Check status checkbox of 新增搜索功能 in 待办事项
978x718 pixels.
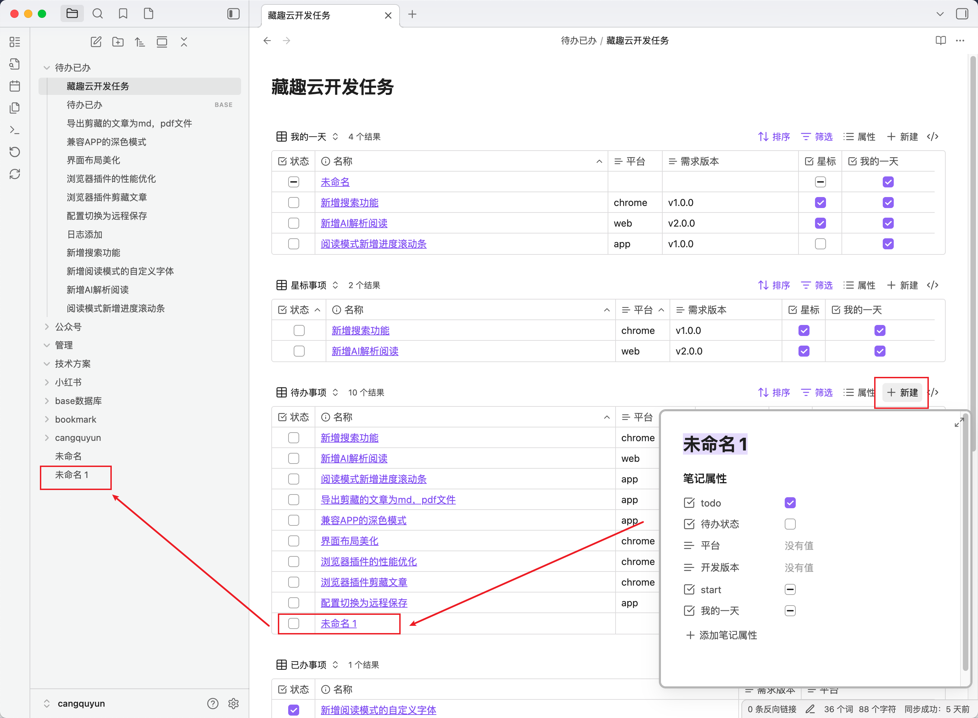(293, 438)
